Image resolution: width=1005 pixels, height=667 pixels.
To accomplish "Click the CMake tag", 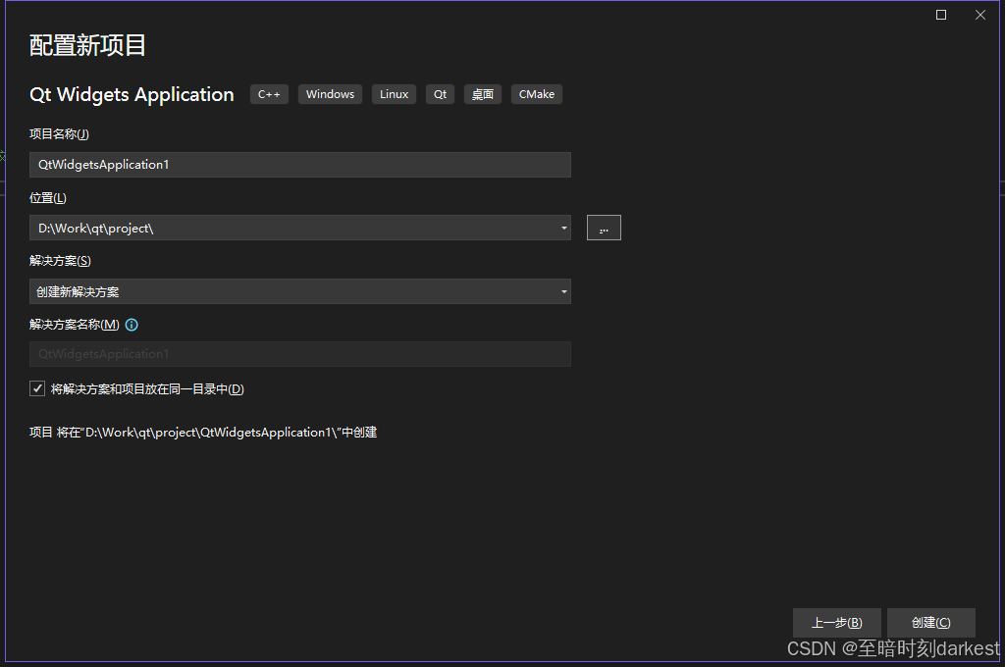I will coord(536,94).
